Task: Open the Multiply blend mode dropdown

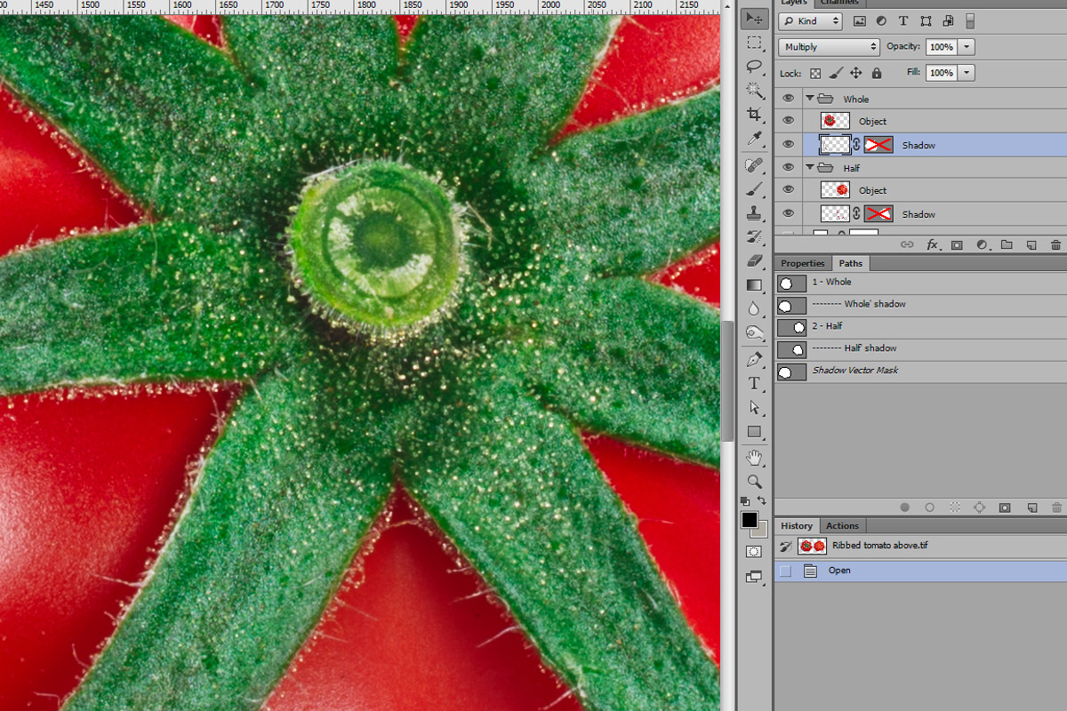Action: [x=829, y=47]
